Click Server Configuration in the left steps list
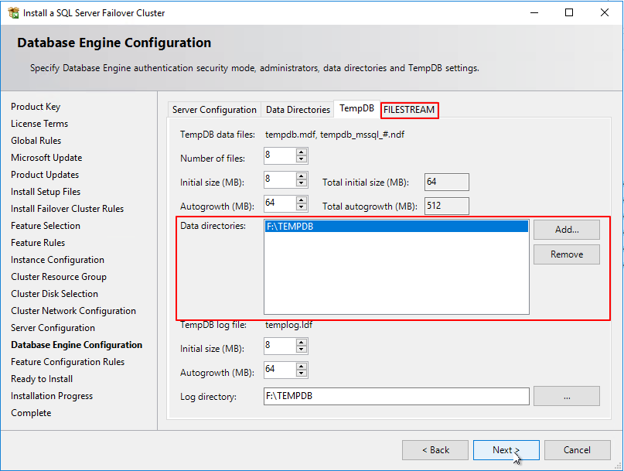Viewport: 624px width, 471px height. [x=53, y=328]
